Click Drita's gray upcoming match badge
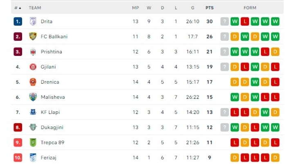Image resolution: width=294 pixels, height=164 pixels. tap(224, 21)
